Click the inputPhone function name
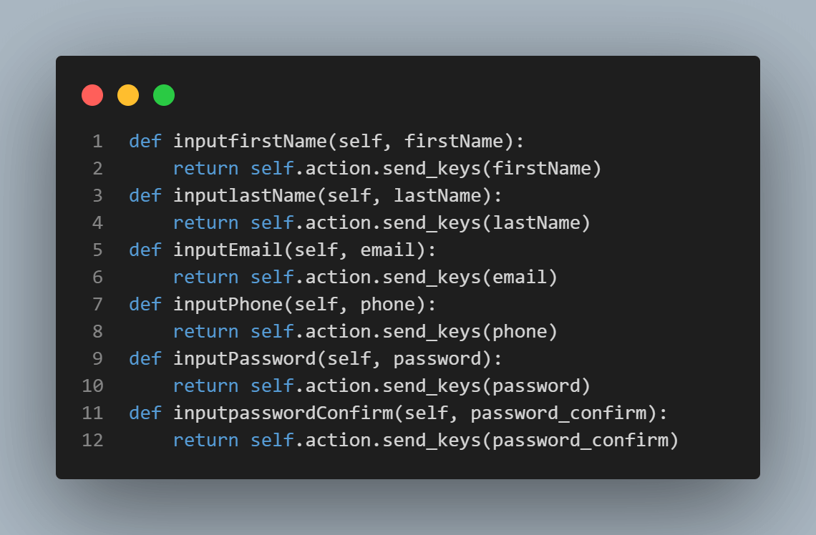This screenshot has width=816, height=535. 228,305
